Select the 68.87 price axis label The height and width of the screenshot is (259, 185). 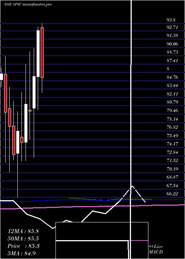(x=172, y=177)
